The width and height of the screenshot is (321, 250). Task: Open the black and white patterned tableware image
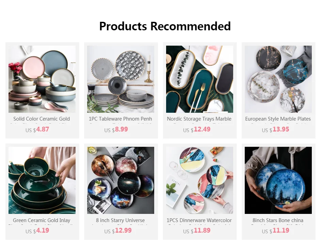pos(121,79)
